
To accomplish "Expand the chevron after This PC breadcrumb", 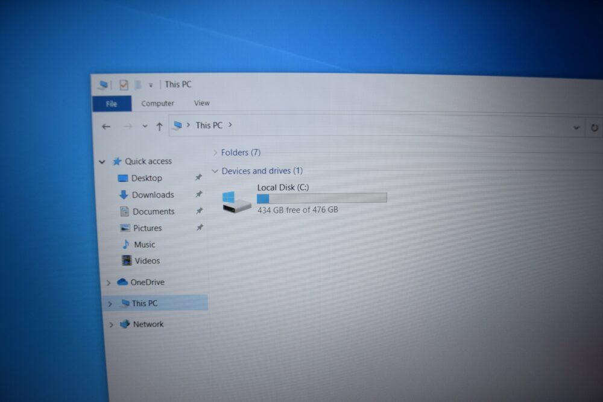I will tap(230, 125).
